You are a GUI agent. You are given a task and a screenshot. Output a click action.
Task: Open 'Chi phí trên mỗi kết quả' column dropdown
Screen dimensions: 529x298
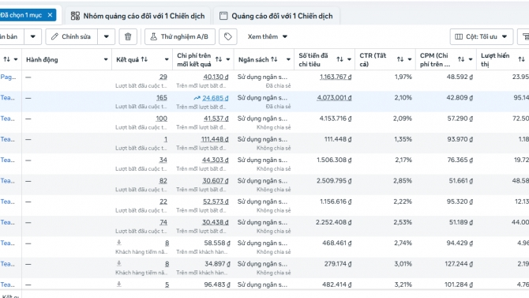[x=228, y=59]
